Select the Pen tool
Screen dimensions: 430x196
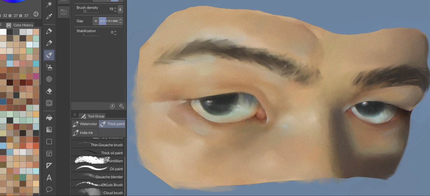pyautogui.click(x=49, y=31)
